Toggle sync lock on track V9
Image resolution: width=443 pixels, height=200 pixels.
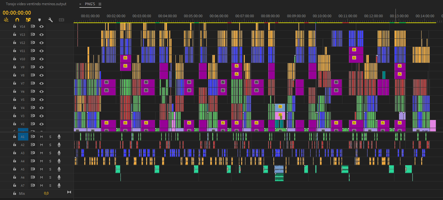point(32,67)
